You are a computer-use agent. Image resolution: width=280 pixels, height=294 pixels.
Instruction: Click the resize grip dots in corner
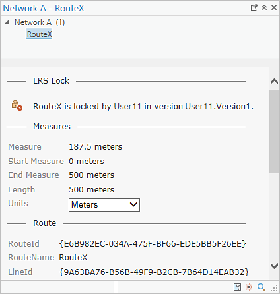coord(274,288)
